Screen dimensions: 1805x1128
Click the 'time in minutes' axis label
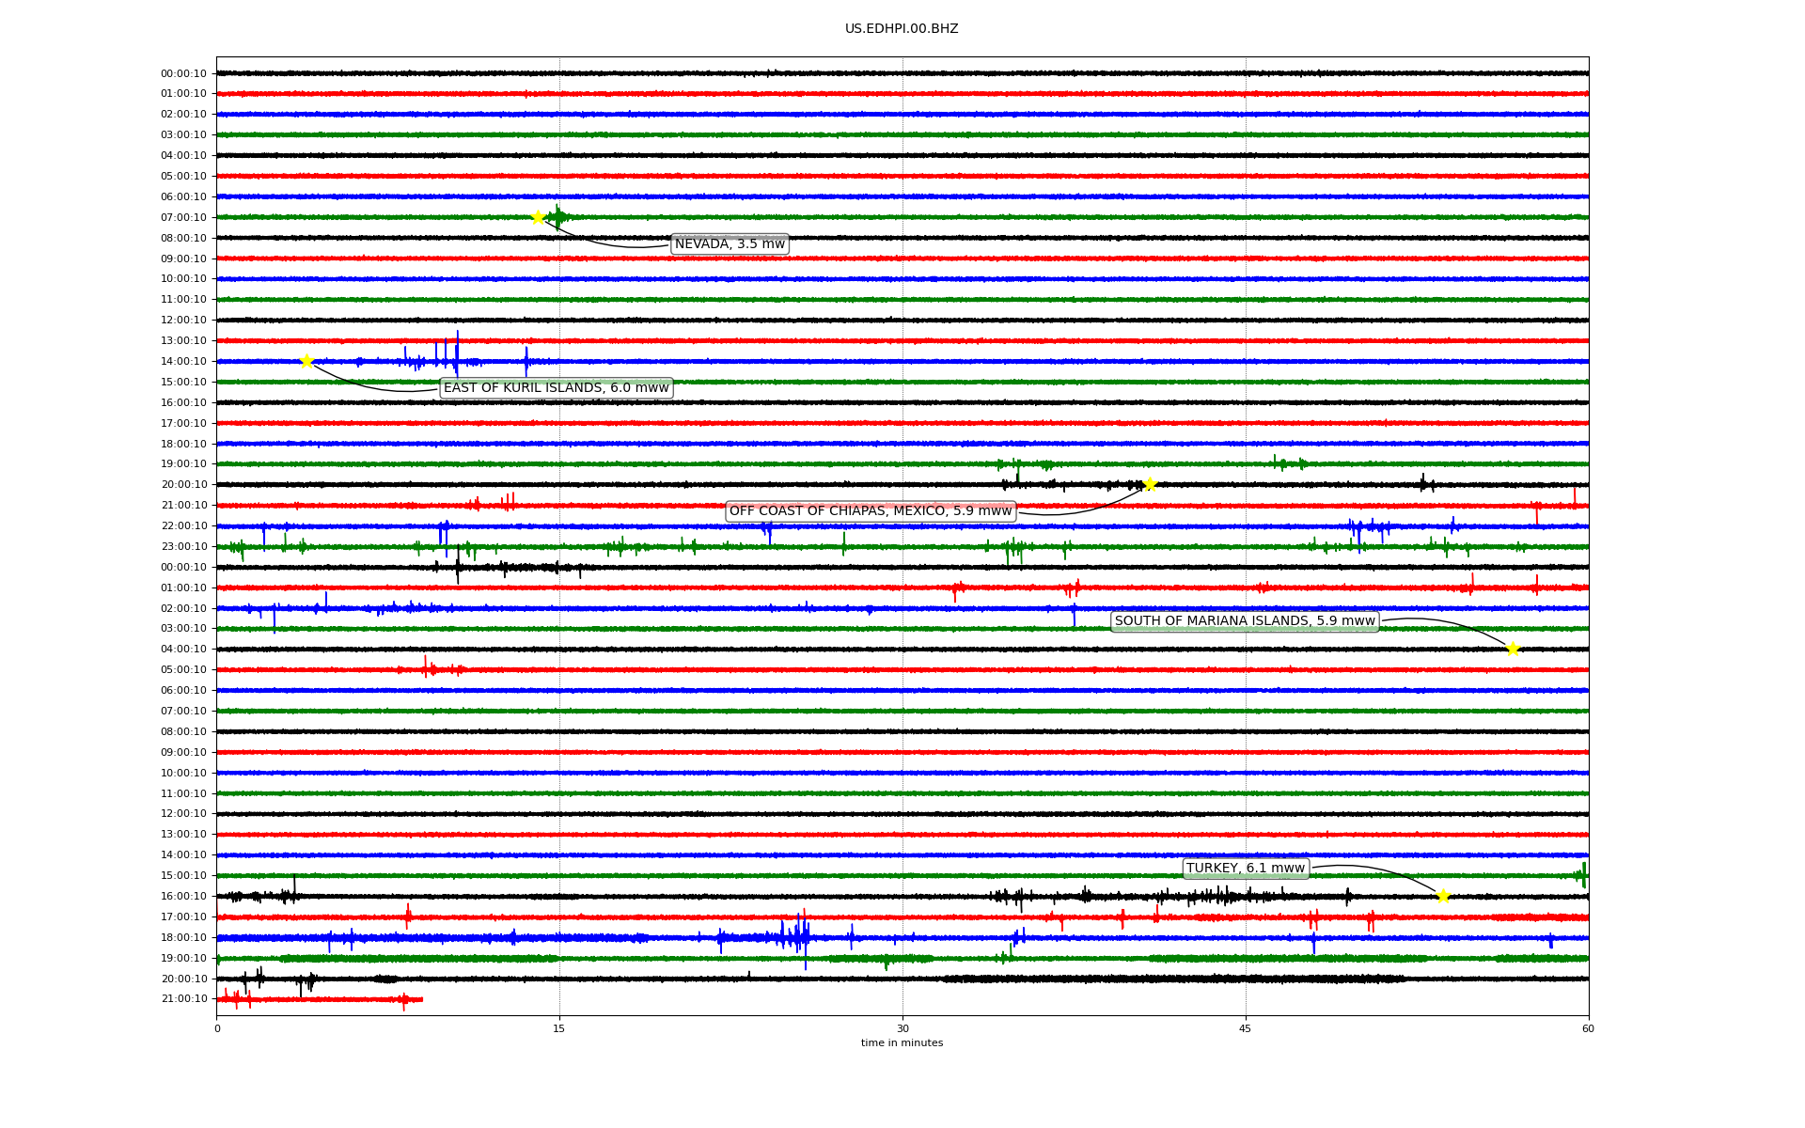902,1043
